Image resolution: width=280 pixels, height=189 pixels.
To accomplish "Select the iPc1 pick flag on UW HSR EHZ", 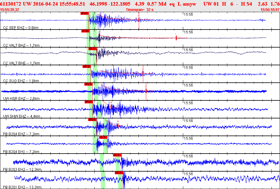I will coord(88,84).
